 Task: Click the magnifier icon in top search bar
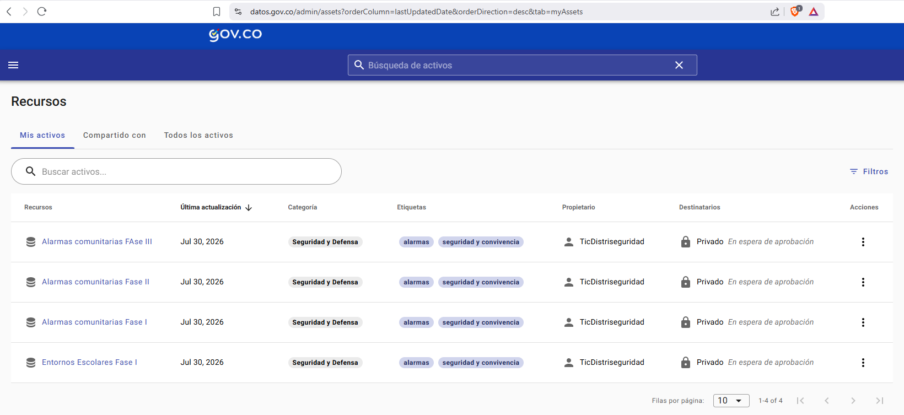(x=359, y=65)
